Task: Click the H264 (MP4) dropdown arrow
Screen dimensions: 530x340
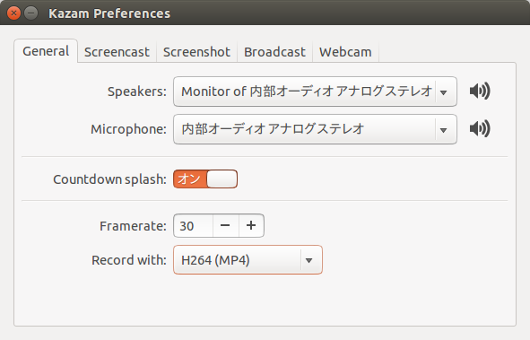Action: pyautogui.click(x=308, y=260)
